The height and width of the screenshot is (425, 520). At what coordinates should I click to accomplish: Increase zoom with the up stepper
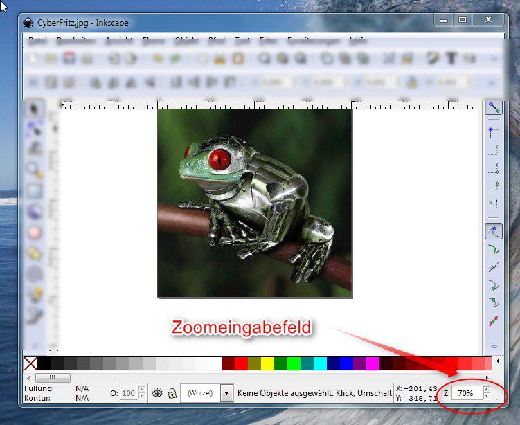487,390
